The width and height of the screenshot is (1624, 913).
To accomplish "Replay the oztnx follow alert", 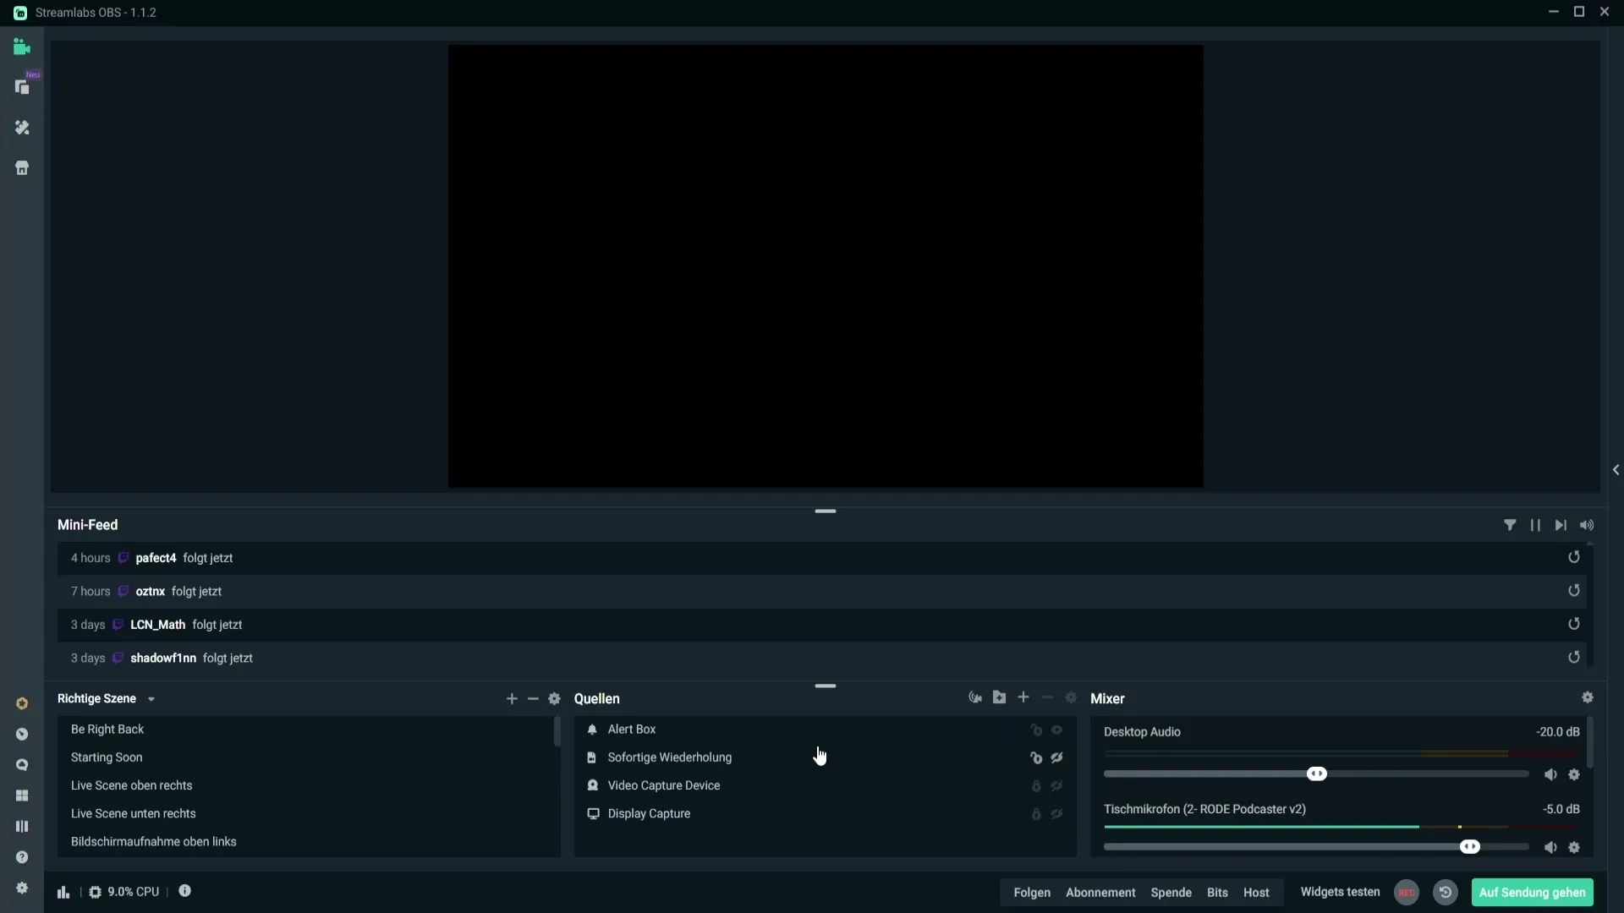I will pyautogui.click(x=1574, y=591).
